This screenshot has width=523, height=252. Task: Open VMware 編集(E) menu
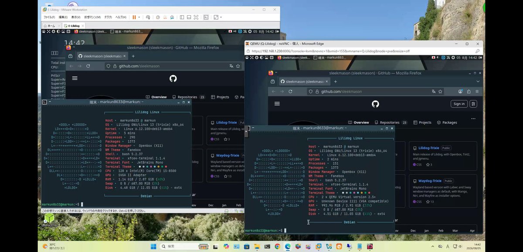64,17
